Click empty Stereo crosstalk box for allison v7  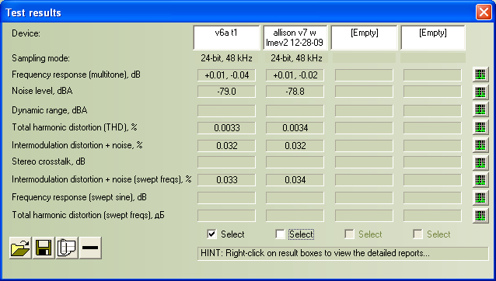click(x=295, y=162)
